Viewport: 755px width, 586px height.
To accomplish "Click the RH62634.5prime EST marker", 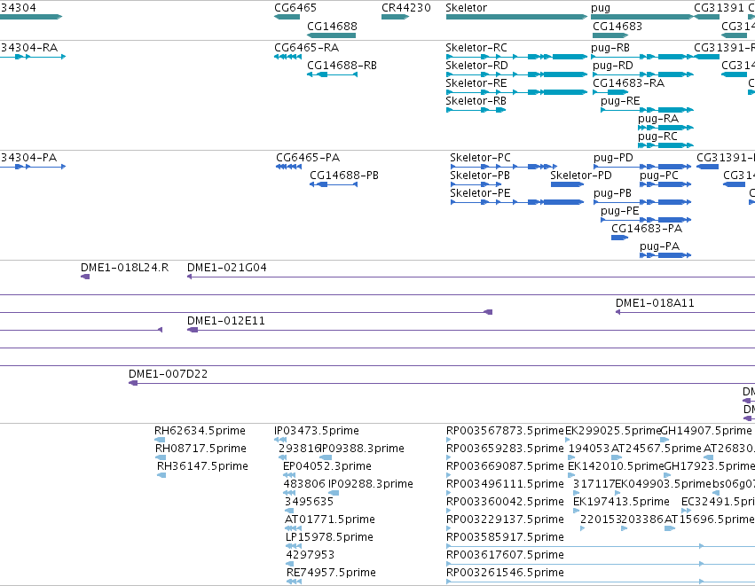I will [x=160, y=440].
